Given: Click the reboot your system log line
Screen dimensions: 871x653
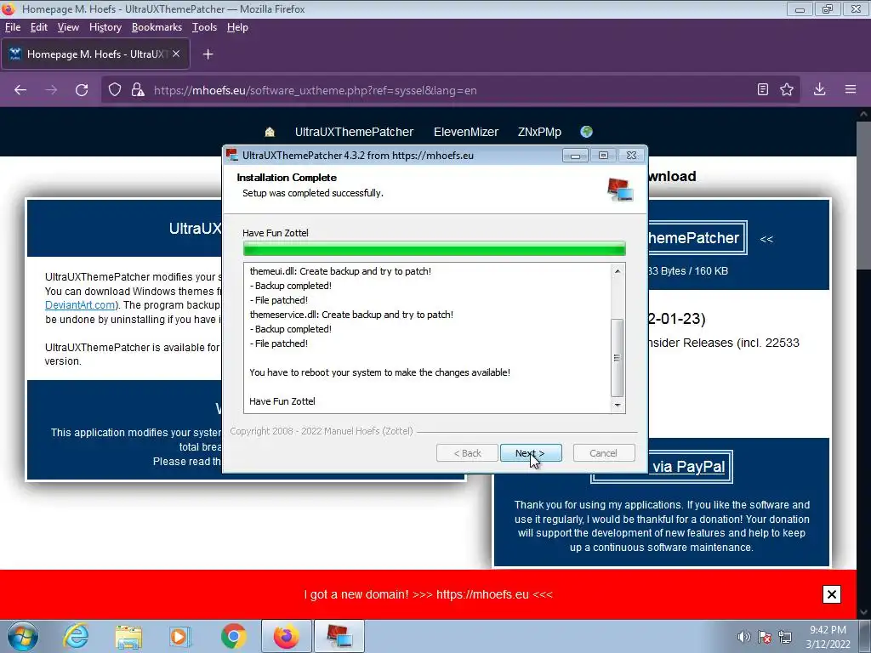Looking at the screenshot, I should 380,372.
